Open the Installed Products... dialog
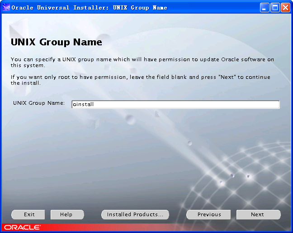The height and width of the screenshot is (233, 293). coord(135,214)
